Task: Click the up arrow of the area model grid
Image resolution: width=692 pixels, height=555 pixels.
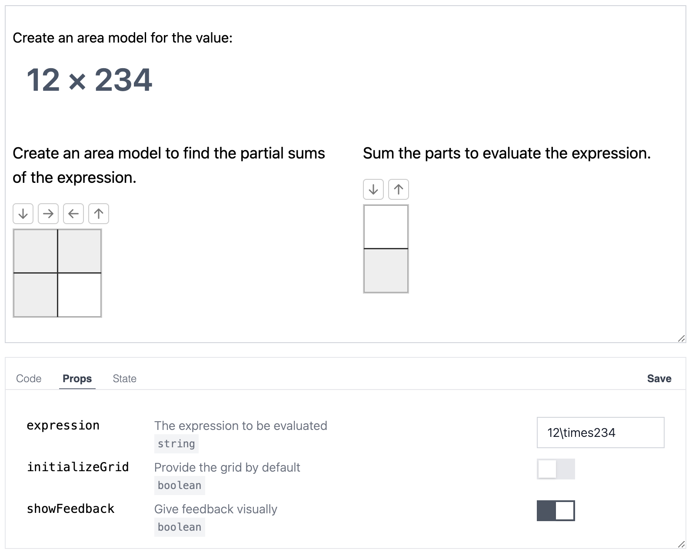Action: pos(99,214)
